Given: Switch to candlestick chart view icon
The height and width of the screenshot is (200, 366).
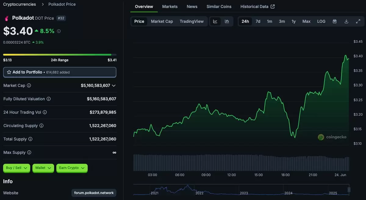Looking at the screenshot, I should click(227, 21).
